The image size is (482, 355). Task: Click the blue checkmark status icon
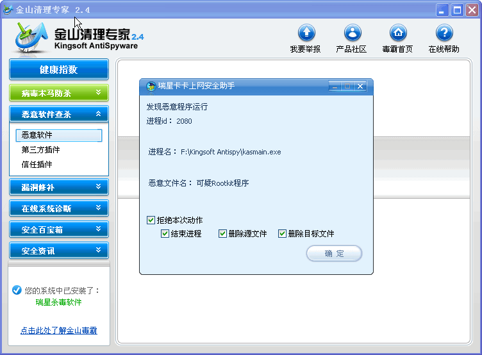click(x=17, y=290)
